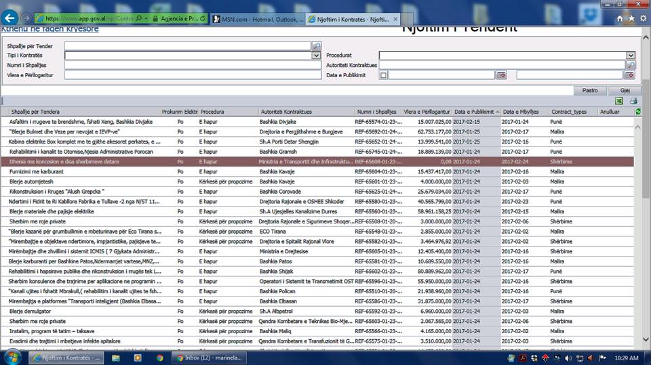Click the green refresh icon in grid header

tap(638, 111)
